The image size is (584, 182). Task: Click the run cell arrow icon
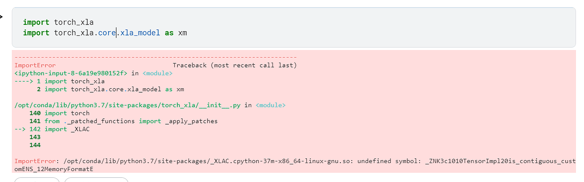pyautogui.click(x=1, y=17)
